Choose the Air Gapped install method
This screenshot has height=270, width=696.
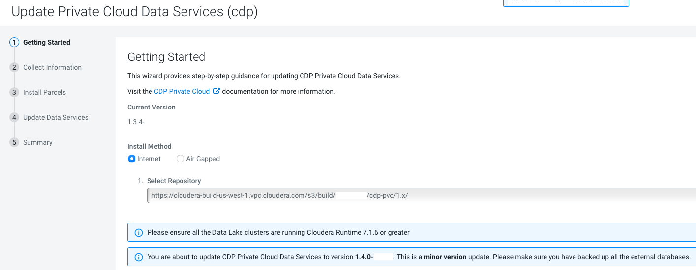click(x=181, y=159)
